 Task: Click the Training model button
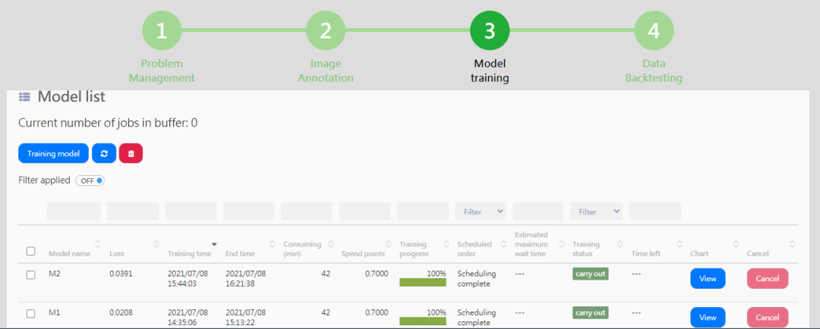[x=53, y=154]
